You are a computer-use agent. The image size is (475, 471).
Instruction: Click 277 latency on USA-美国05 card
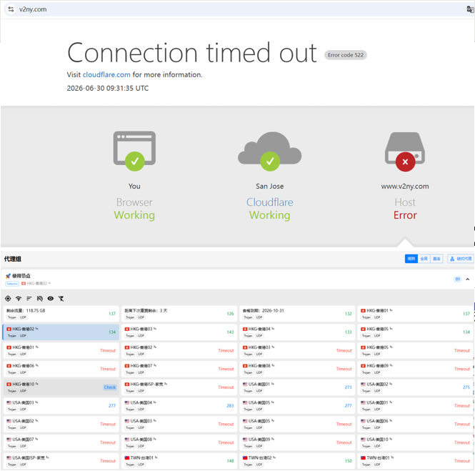[x=349, y=406]
